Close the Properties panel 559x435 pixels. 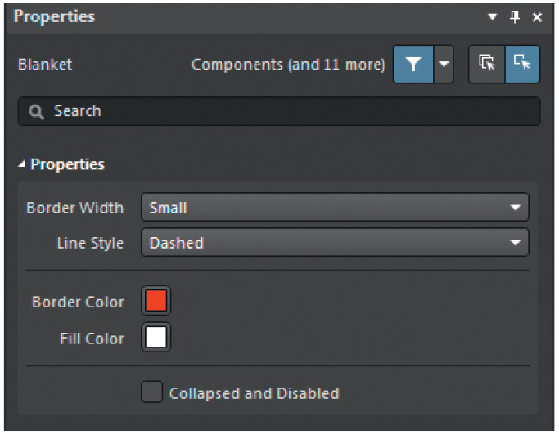(537, 17)
